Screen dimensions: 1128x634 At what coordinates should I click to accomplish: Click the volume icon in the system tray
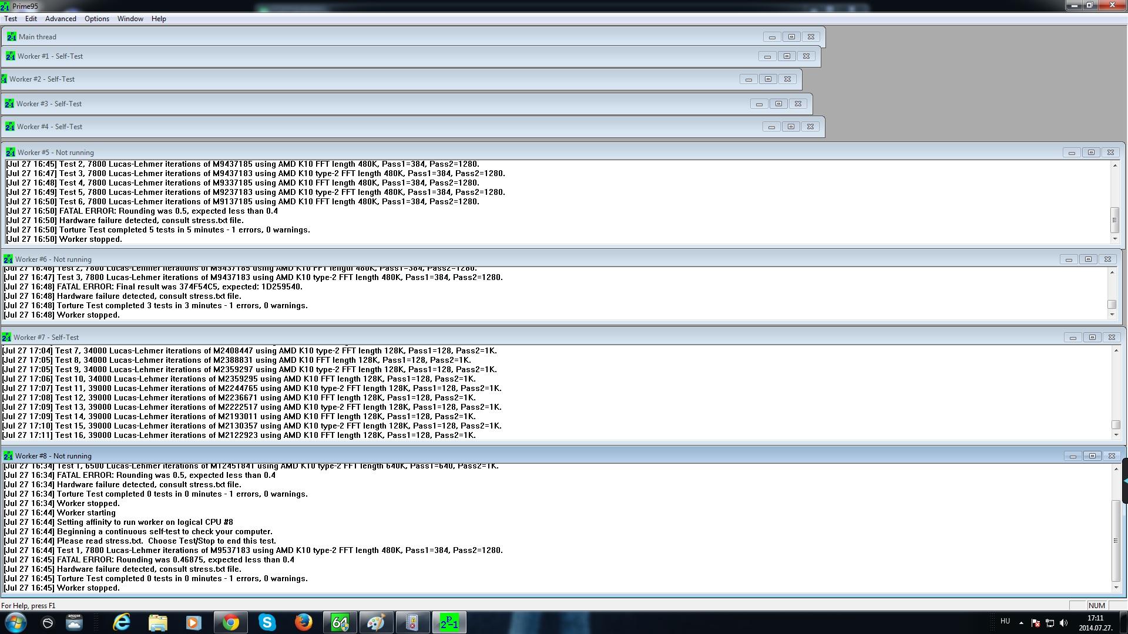(x=1063, y=623)
